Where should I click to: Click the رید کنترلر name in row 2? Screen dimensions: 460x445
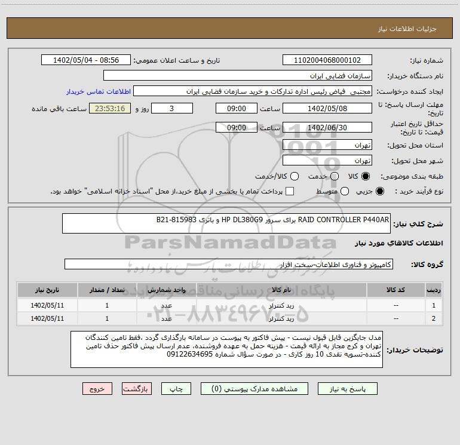pos(281,318)
